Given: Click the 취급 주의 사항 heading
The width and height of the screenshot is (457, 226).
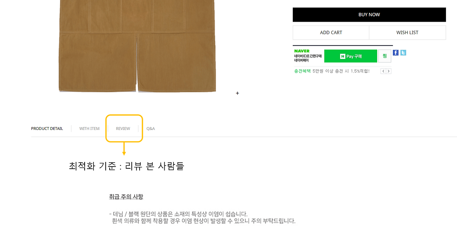Looking at the screenshot, I should [126, 197].
